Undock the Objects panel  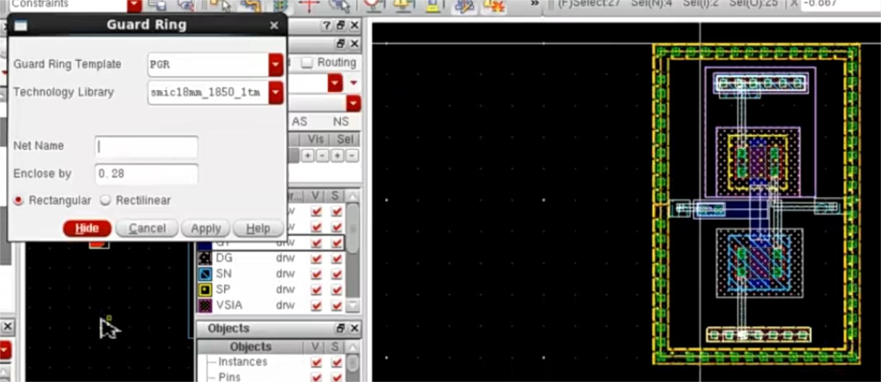click(341, 328)
